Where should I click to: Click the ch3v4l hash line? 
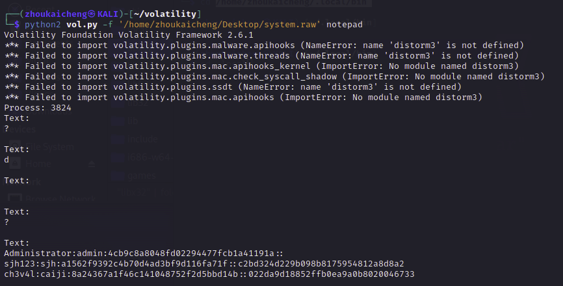(209, 274)
